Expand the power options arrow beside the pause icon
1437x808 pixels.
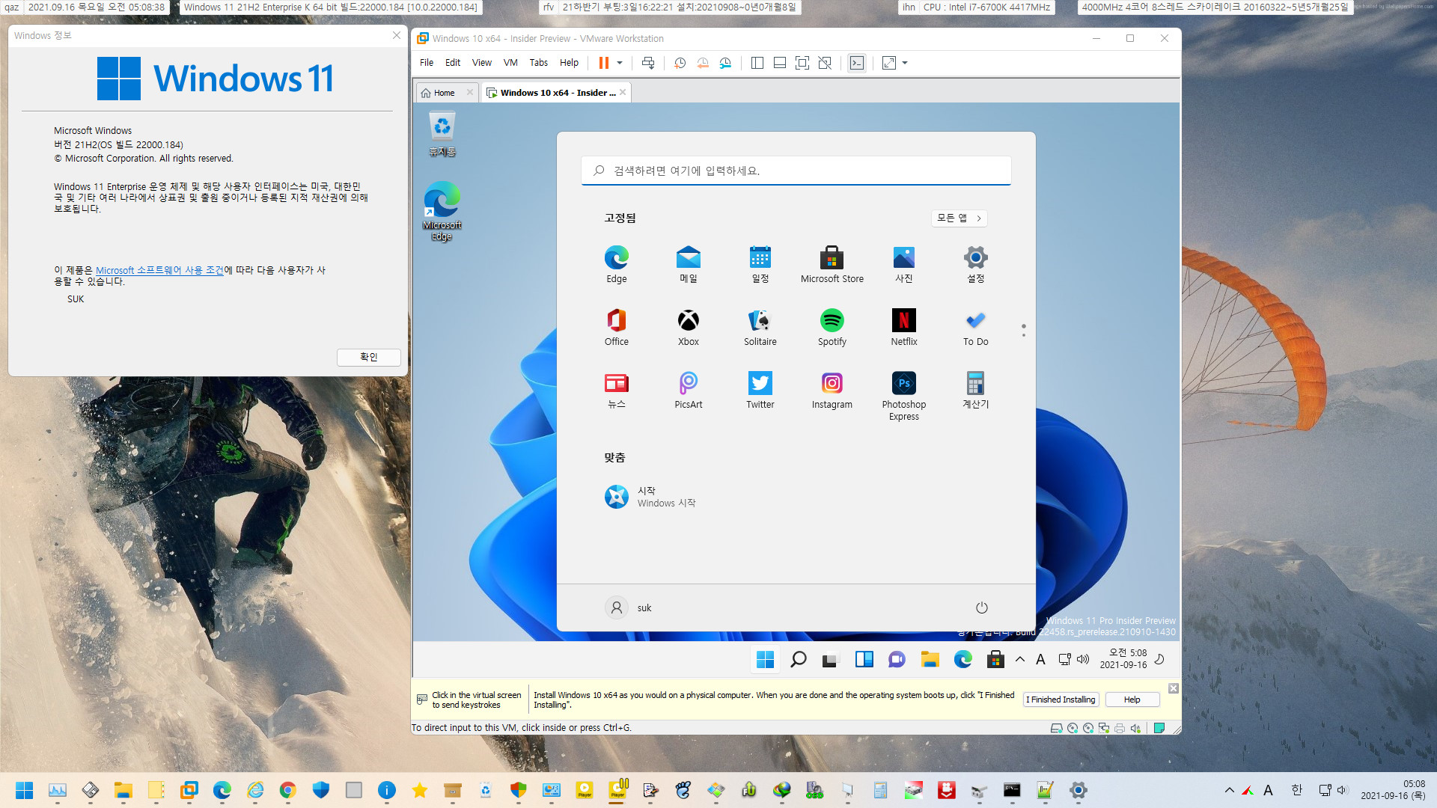coord(620,63)
